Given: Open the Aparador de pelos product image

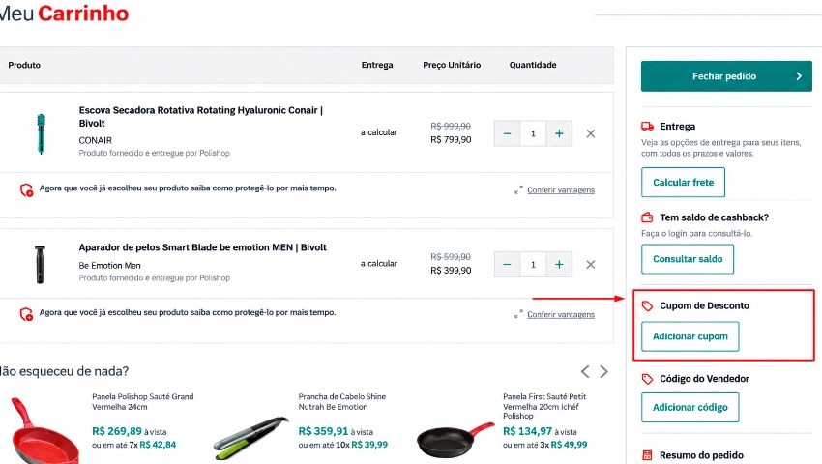Looking at the screenshot, I should (x=40, y=264).
